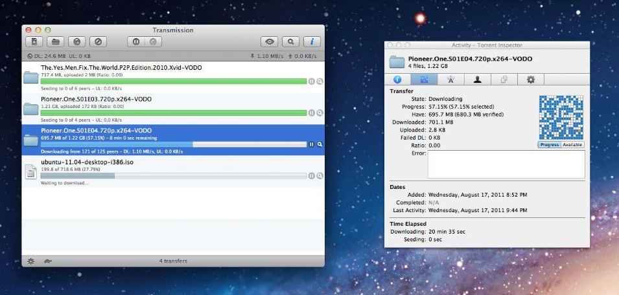This screenshot has width=619, height=295.
Task: Reveal The.Yes.Men.Fix.The.World in Finder
Action: tap(320, 81)
